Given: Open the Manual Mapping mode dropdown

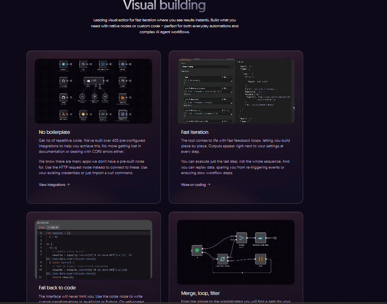Looking at the screenshot, I should click(x=206, y=67).
